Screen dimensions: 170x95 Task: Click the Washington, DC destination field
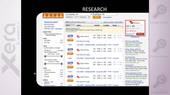click(x=105, y=14)
